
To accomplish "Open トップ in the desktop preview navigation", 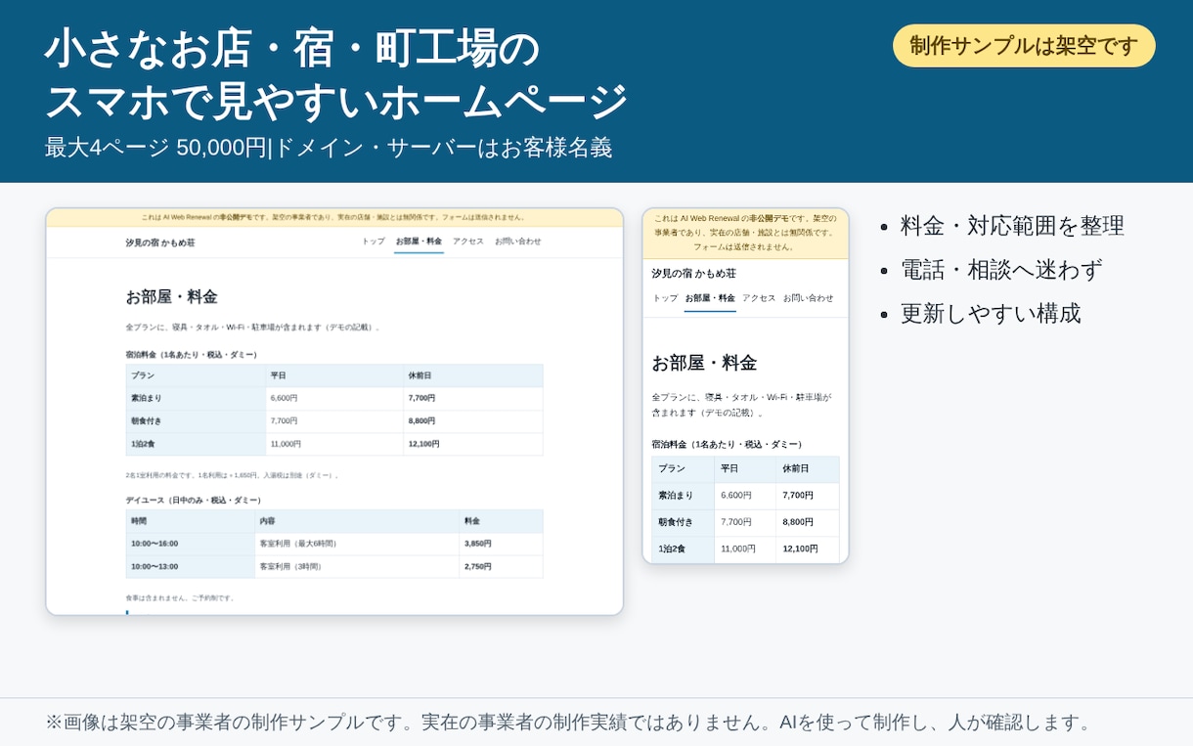I will (374, 241).
